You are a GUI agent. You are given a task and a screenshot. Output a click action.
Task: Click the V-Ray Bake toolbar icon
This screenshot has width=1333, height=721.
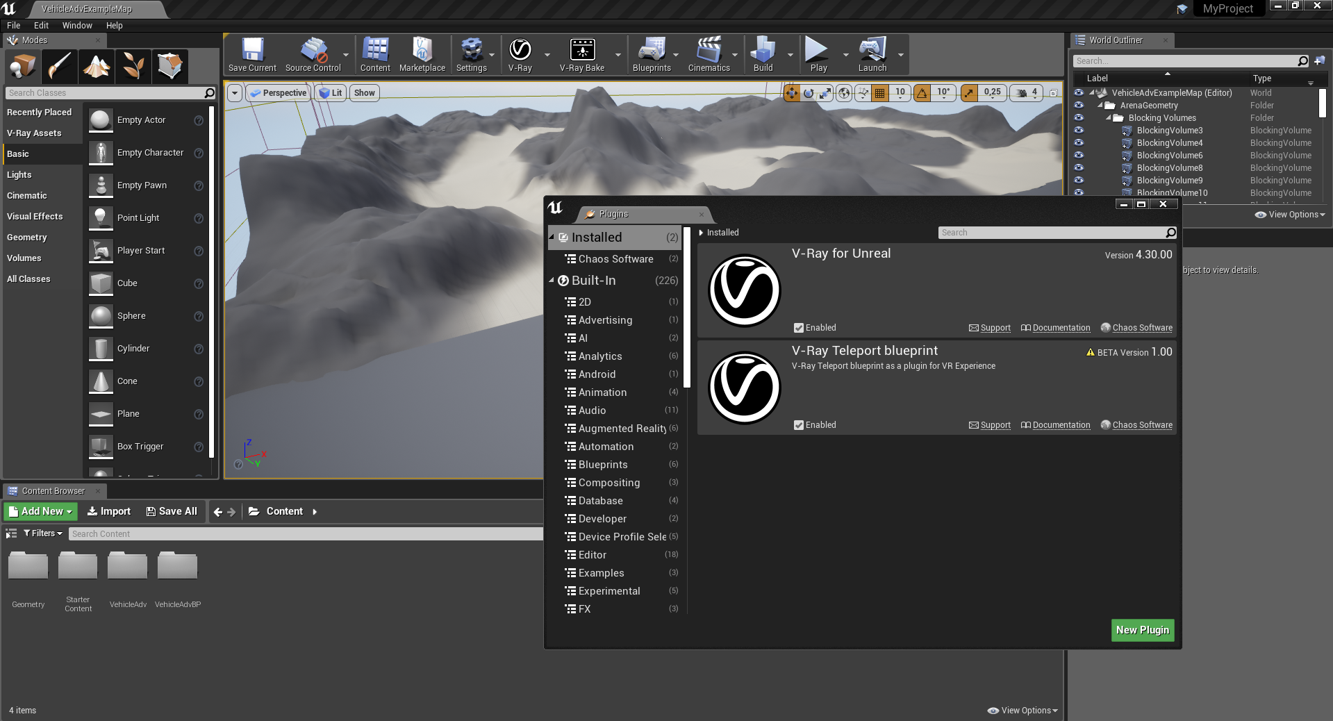[x=582, y=54]
